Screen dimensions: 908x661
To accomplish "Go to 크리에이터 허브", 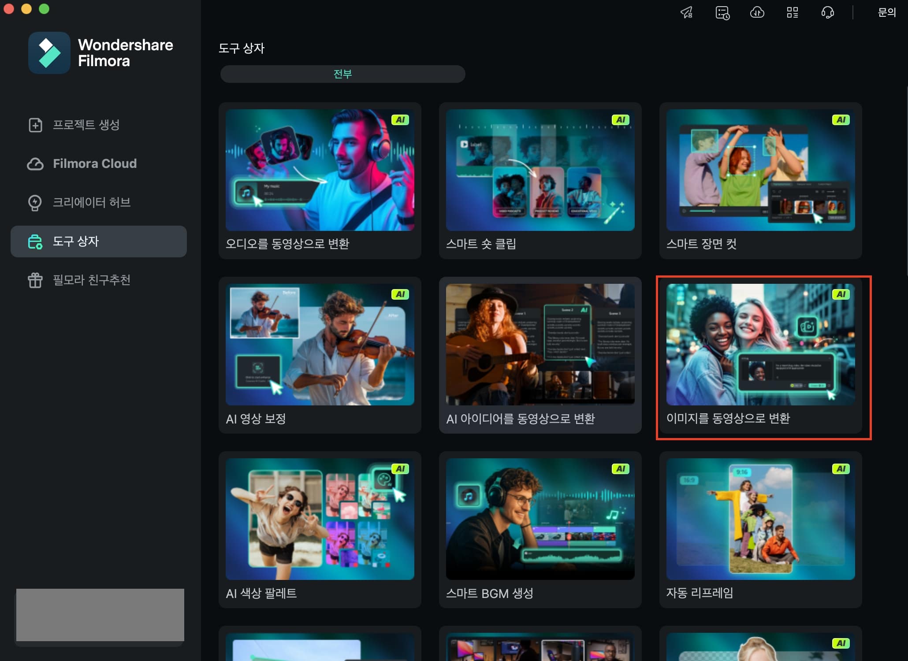I will (x=99, y=202).
